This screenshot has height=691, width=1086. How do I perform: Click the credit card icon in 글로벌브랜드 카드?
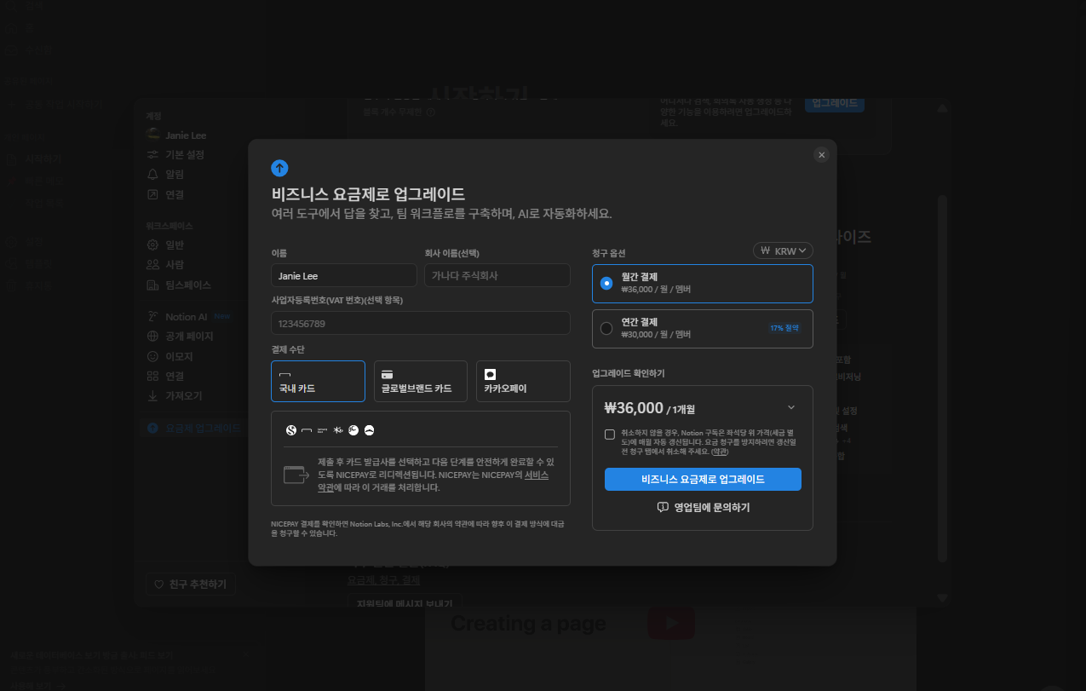click(387, 374)
